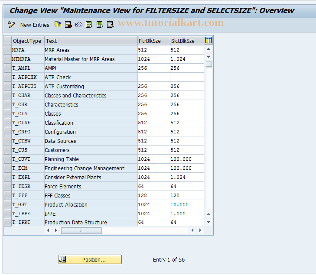Click empty FltrBlkSze field for T_ATPCHK
The width and height of the screenshot is (316, 275).
pyautogui.click(x=154, y=77)
